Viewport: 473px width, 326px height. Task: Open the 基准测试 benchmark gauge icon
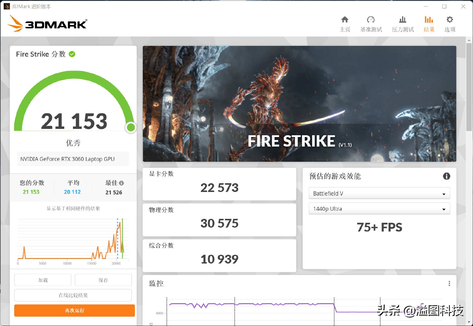[371, 20]
